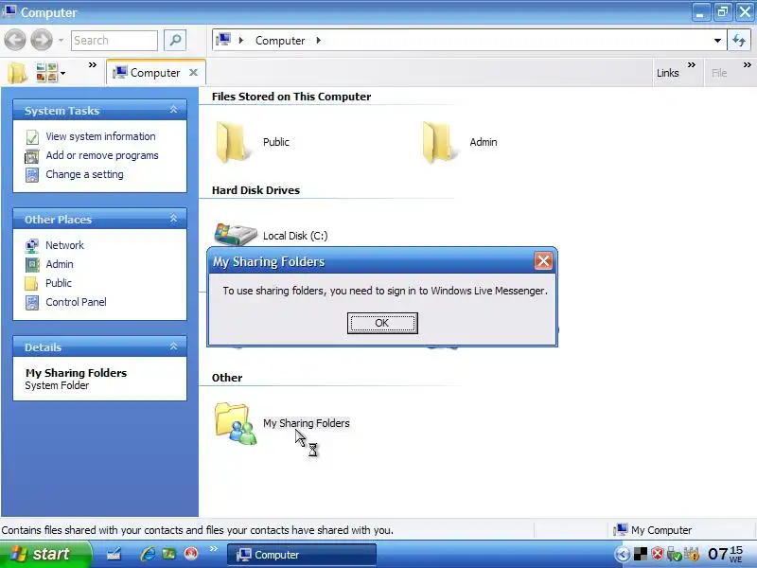757x568 pixels.
Task: Click the yellow warning tray icon
Action: coord(692,554)
